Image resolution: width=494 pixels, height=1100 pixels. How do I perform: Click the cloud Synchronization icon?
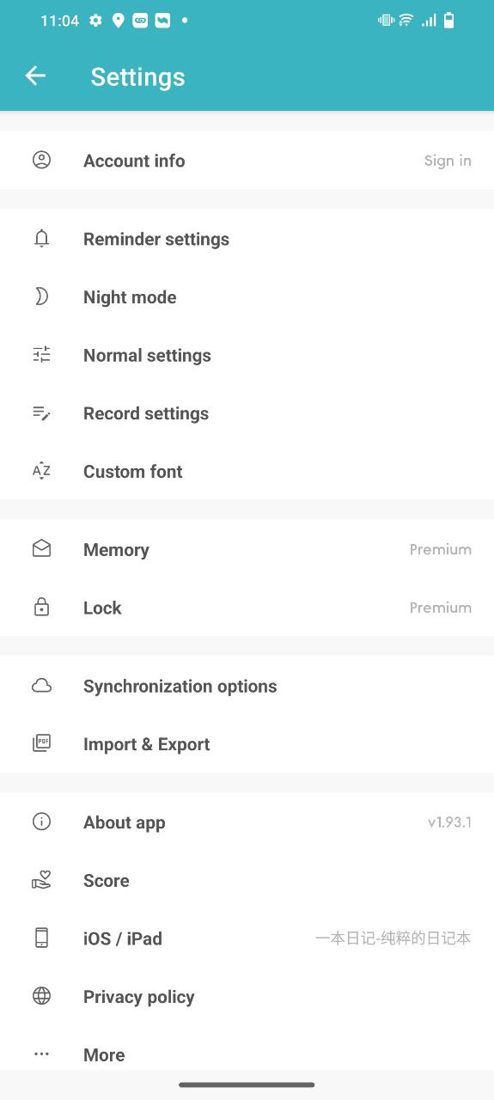(41, 686)
